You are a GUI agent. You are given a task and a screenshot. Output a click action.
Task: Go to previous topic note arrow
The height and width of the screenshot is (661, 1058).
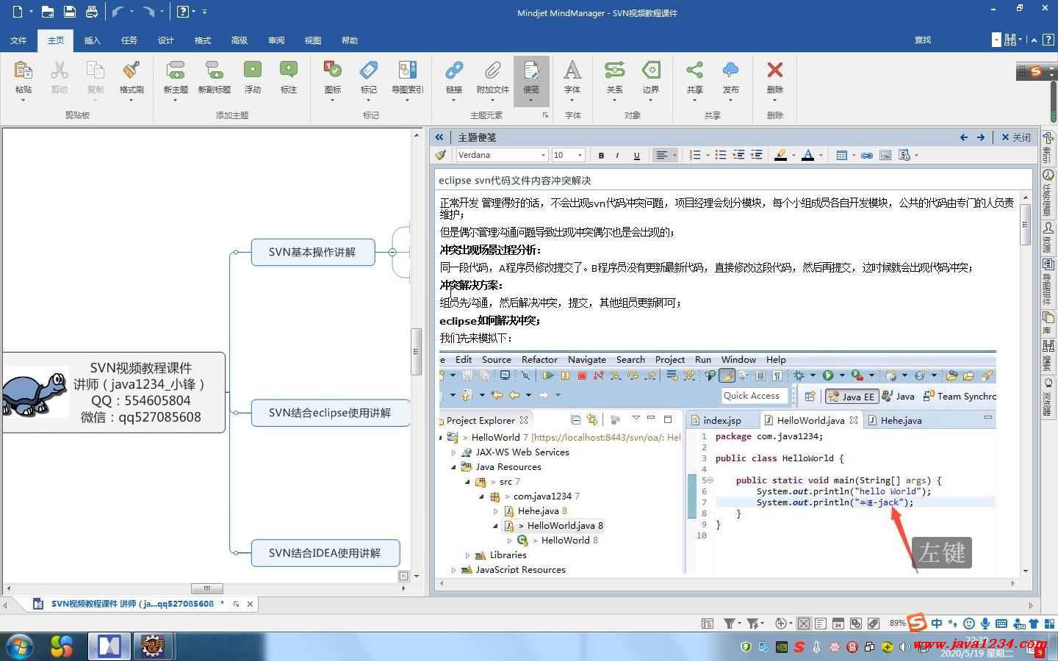tap(964, 137)
